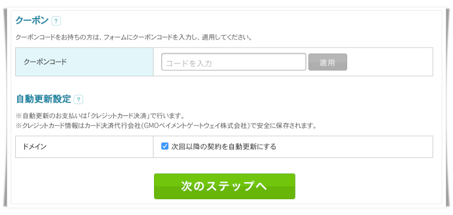Click the 「クレジットカード決済」 quoted text
The image size is (453, 215).
click(119, 116)
